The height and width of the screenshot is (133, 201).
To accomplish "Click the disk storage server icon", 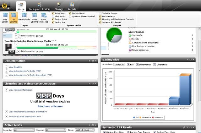I will tap(10, 29).
